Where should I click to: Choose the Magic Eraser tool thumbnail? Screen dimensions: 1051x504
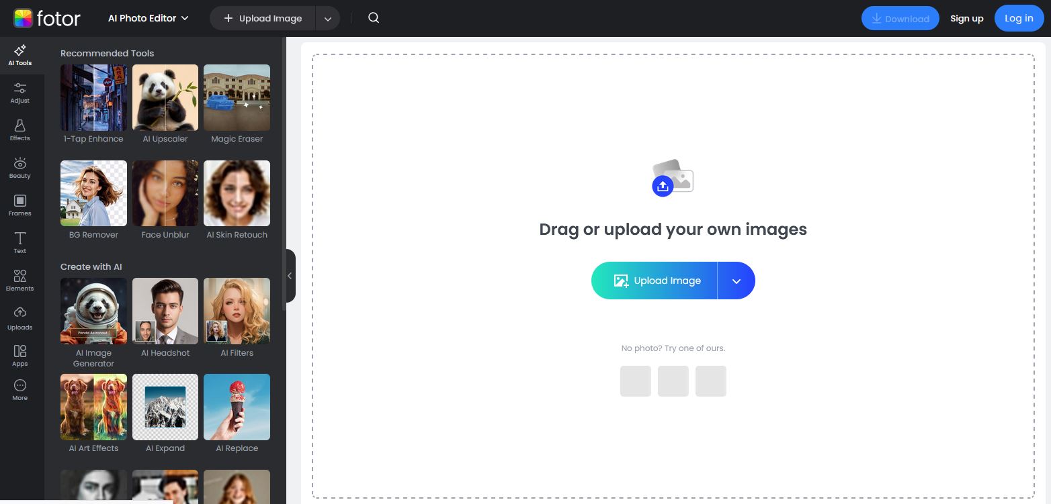237,98
